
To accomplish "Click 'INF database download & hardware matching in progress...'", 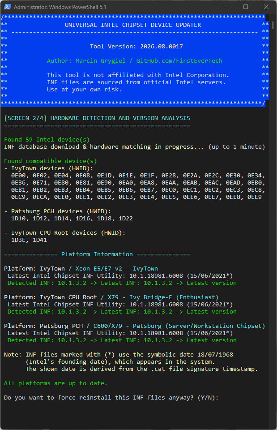I will pos(104,147).
